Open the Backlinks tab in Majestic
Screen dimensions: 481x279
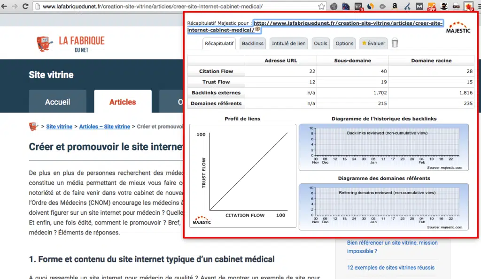[x=253, y=43]
